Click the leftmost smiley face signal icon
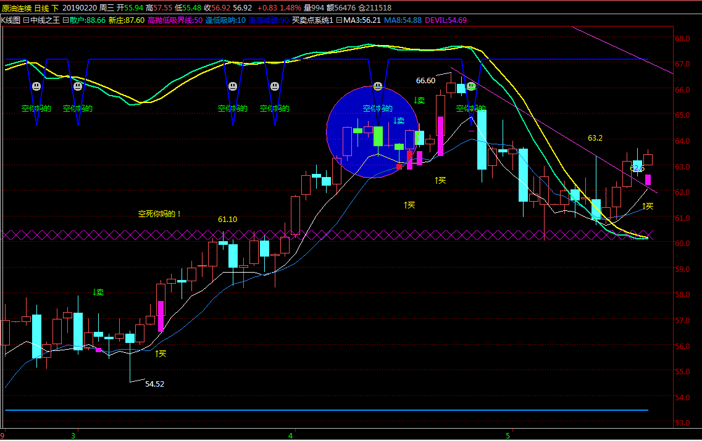 [36, 86]
